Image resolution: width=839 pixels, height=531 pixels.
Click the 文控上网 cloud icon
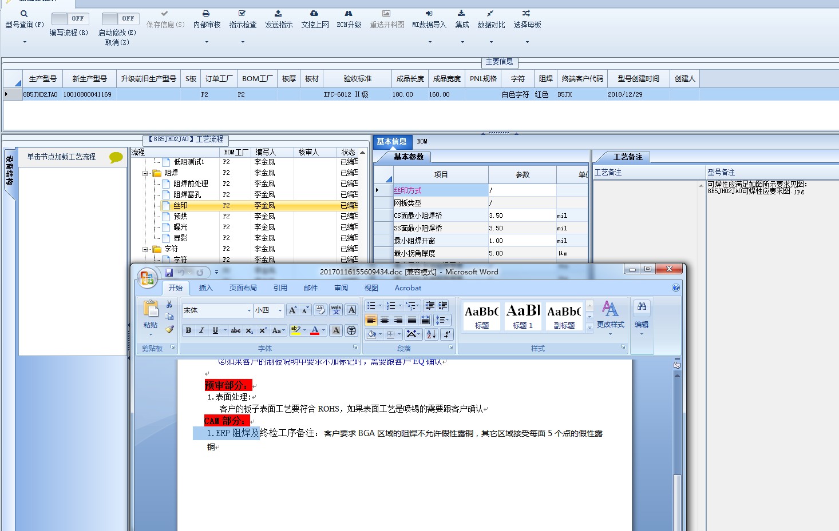tap(314, 13)
